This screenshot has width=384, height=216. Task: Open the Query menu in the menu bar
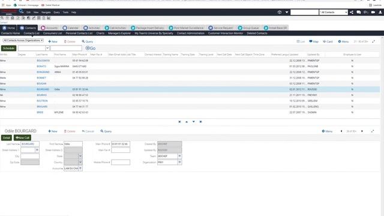[56, 12]
